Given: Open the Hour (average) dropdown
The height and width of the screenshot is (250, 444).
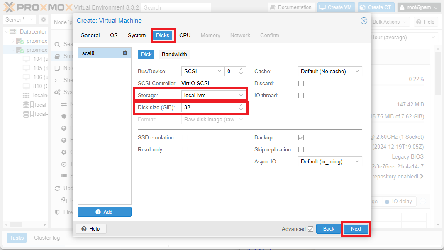Looking at the screenshot, I should coord(403,37).
